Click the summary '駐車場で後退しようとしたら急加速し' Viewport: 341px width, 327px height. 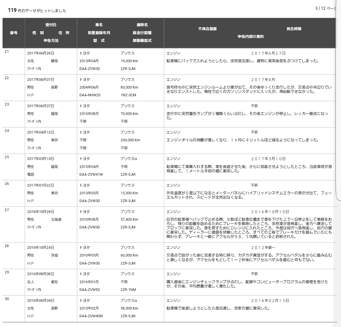[x=218, y=308]
